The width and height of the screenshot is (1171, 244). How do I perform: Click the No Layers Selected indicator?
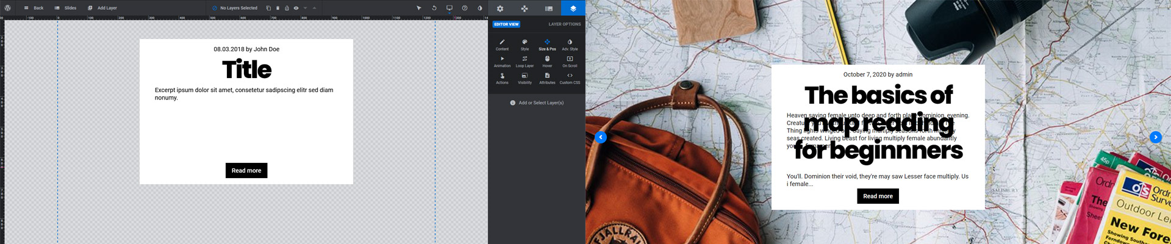click(235, 8)
